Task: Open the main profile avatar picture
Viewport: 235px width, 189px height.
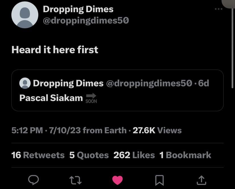Action: [x=25, y=15]
